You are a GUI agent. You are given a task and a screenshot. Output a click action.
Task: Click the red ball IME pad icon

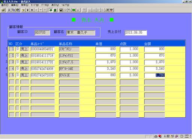pyautogui.click(x=160, y=136)
